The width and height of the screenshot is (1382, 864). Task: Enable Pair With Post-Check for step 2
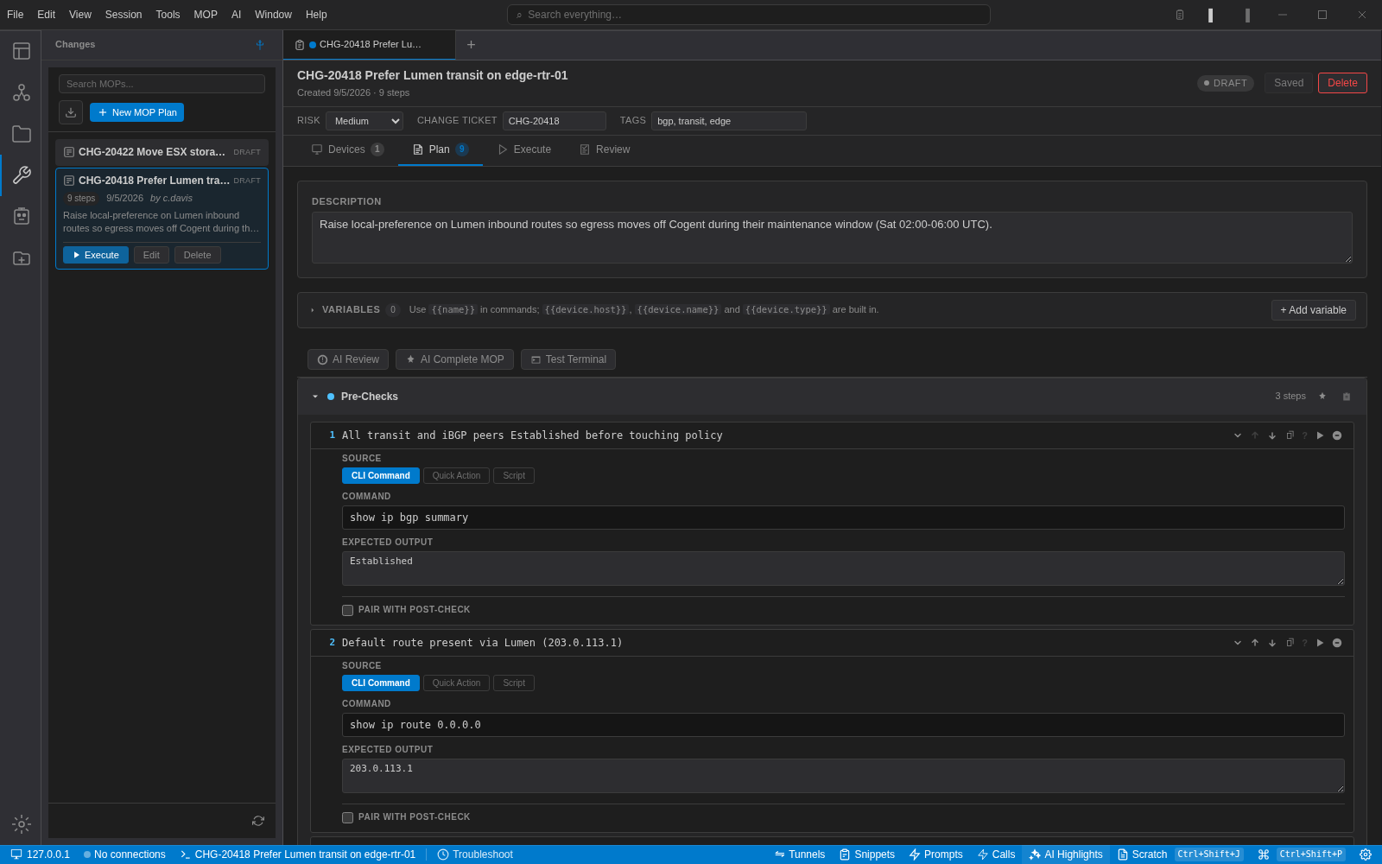(x=347, y=817)
